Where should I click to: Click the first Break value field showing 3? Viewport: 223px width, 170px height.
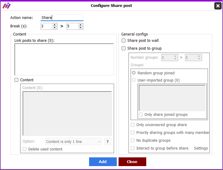coord(47,26)
